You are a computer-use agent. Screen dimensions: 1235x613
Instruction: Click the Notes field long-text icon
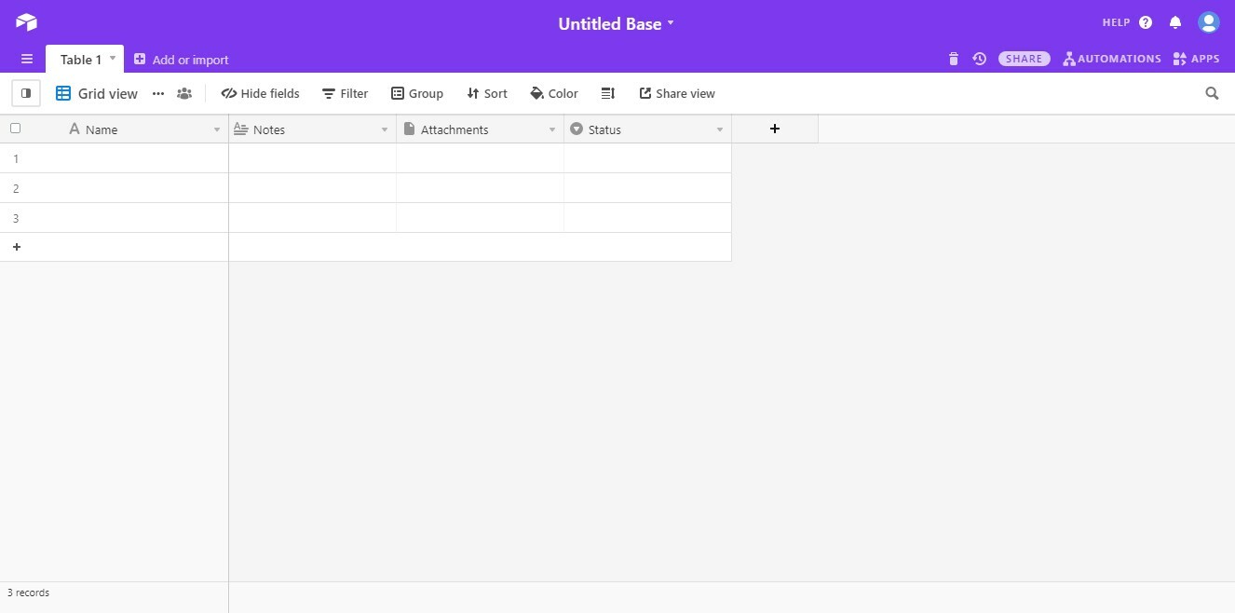pyautogui.click(x=241, y=129)
